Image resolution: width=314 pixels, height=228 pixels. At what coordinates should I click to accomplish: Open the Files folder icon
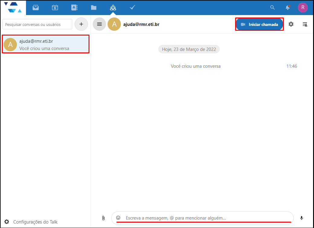(93, 8)
